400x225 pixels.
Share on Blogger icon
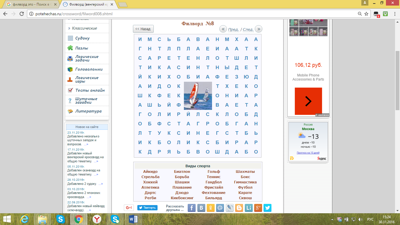click(239, 208)
